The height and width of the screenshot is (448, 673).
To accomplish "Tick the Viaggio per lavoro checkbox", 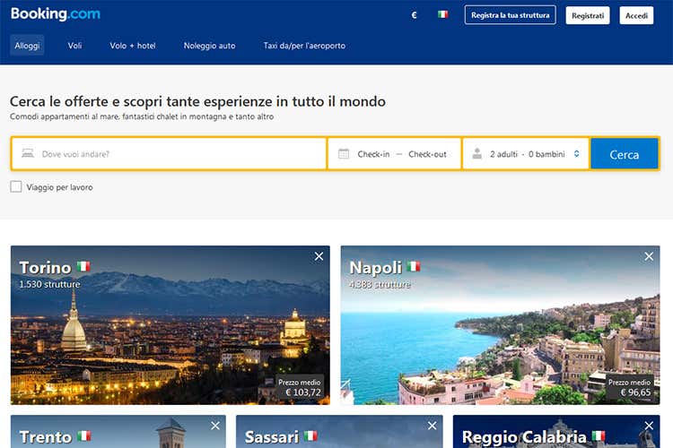I will click(16, 186).
